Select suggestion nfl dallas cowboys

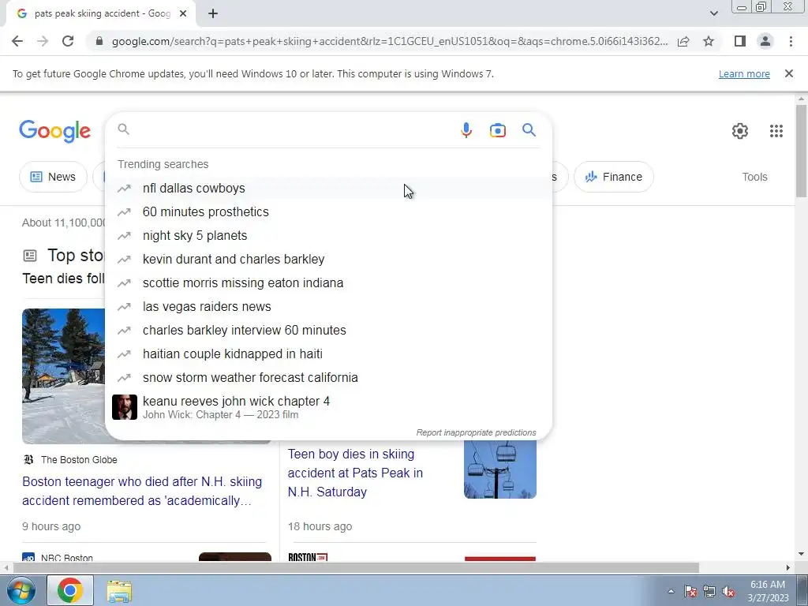click(328, 188)
